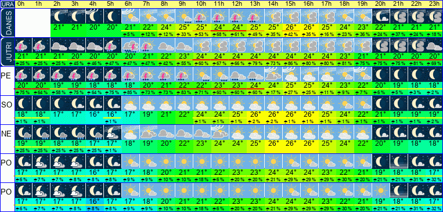This screenshot has width=443, height=212.
Task: Click the 68 % precipitation value in DANES
Action: coord(219,34)
